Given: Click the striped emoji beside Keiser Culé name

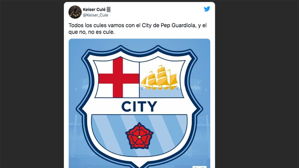Looking at the screenshot, I should click(x=108, y=9).
